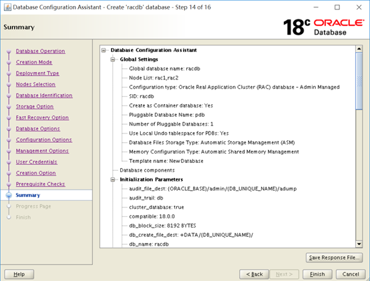This screenshot has width=370, height=281.
Task: Open the Nodes Selection step
Action: coord(35,84)
